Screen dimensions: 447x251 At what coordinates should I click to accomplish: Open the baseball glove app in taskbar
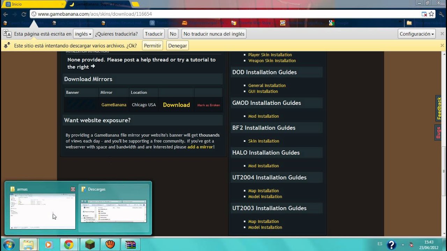[110, 244]
